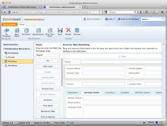167x126 pixels.
Task: Select the Related Task field button
Action: point(48,89)
